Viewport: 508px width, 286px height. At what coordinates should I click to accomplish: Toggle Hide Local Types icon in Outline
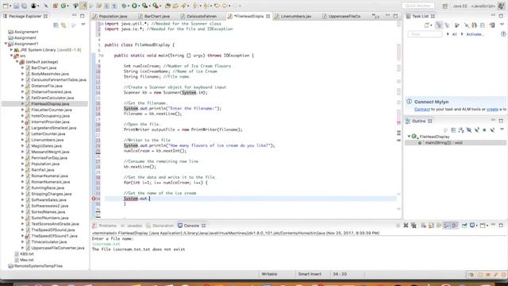pyautogui.click(x=492, y=130)
